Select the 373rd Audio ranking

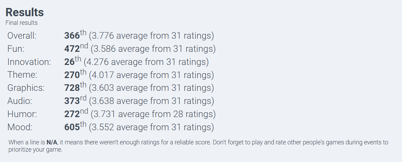75,100
